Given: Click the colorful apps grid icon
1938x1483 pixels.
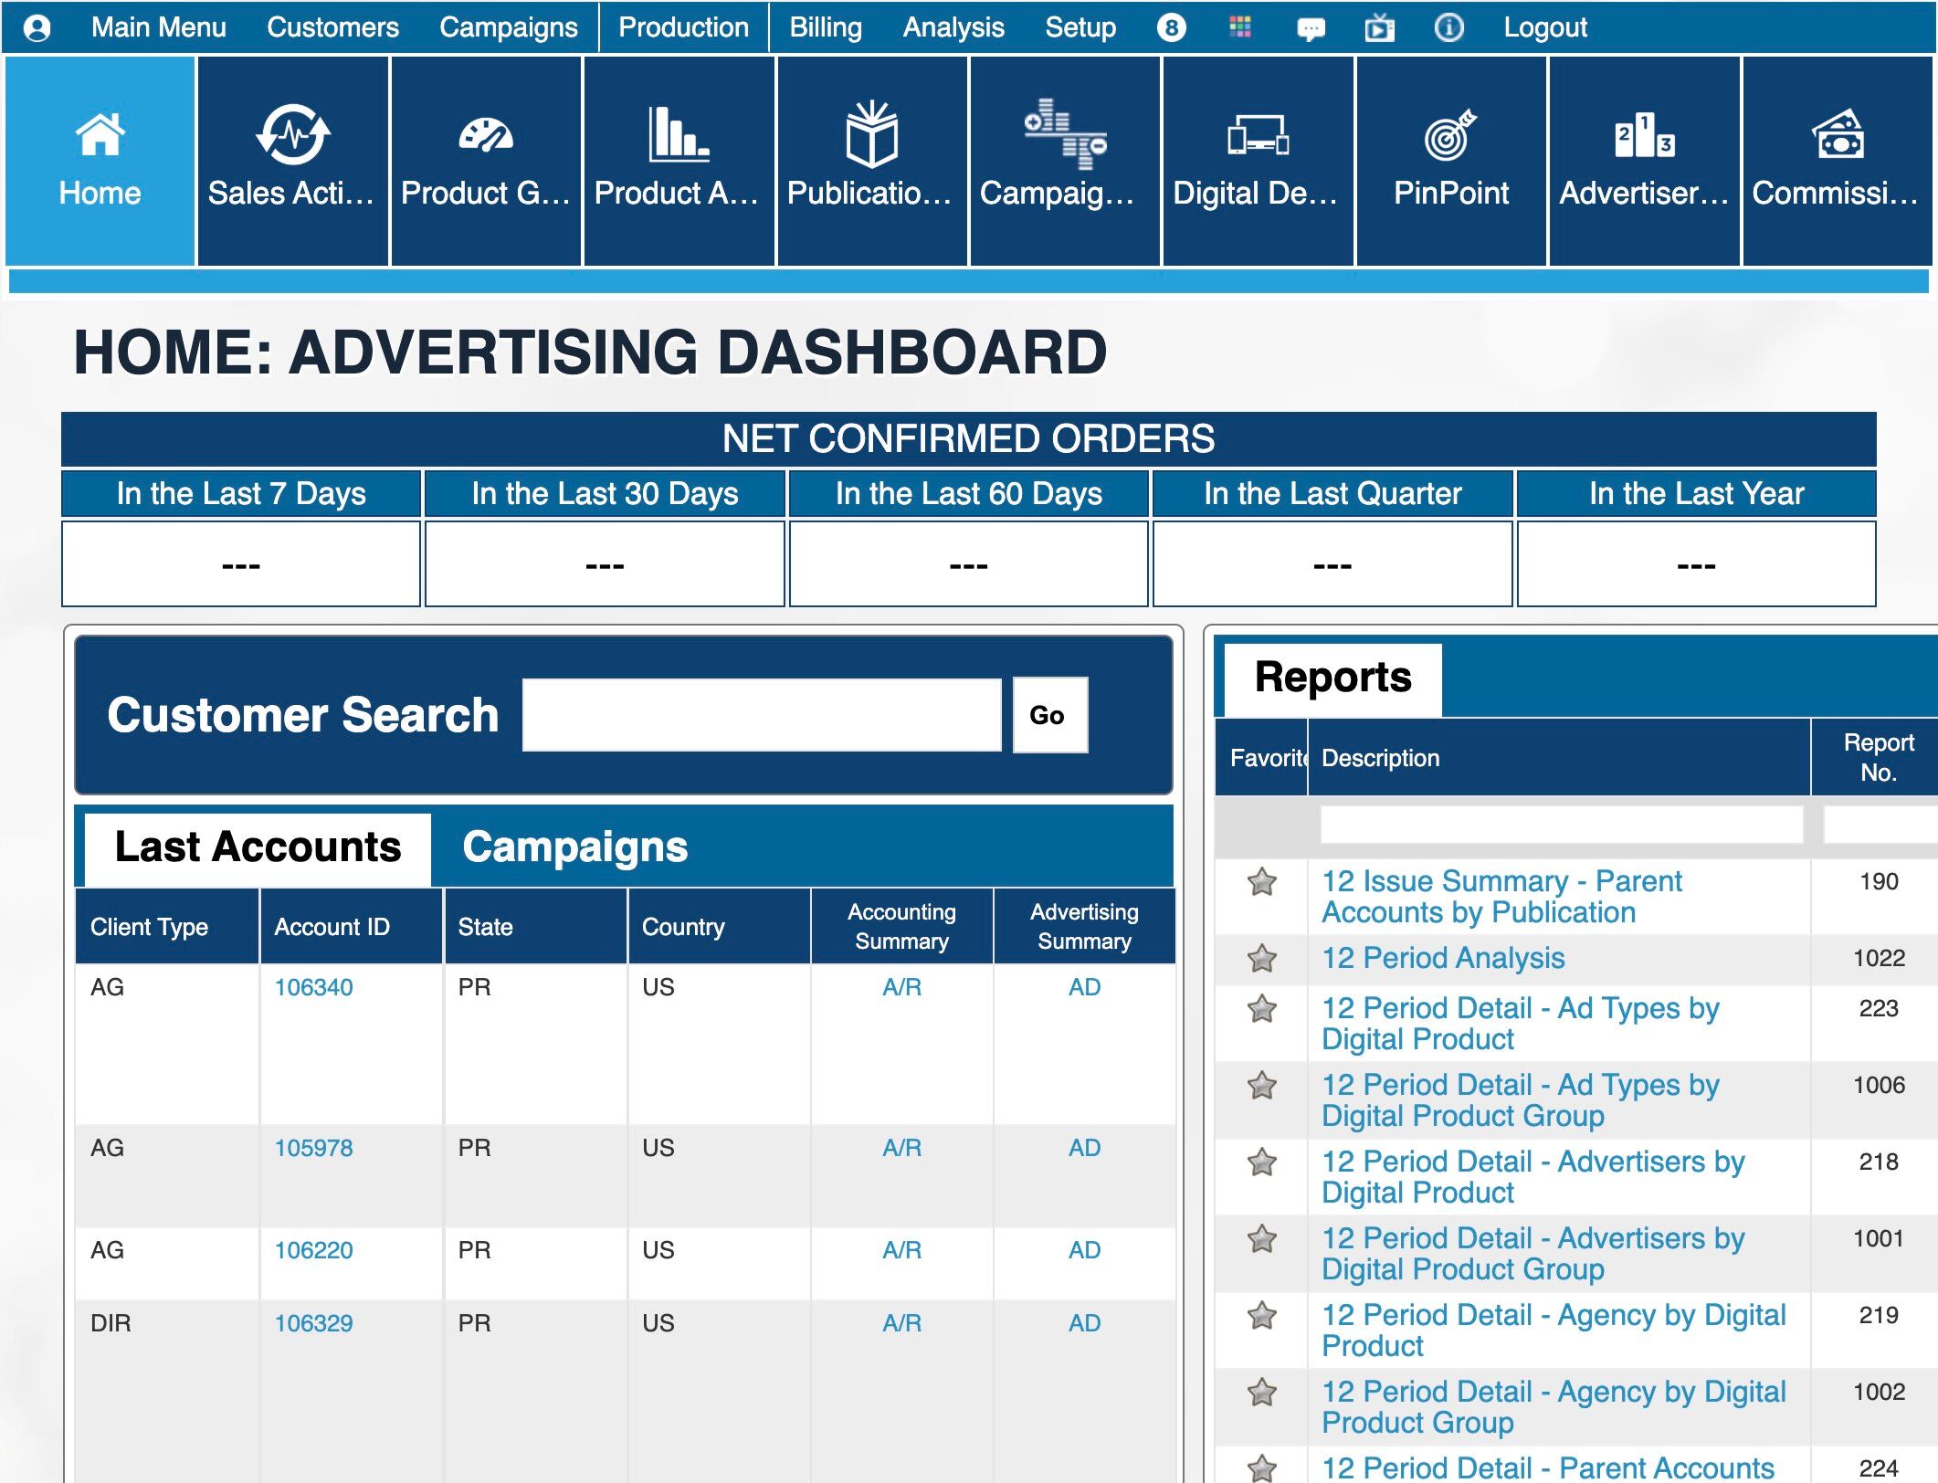Looking at the screenshot, I should [x=1240, y=27].
